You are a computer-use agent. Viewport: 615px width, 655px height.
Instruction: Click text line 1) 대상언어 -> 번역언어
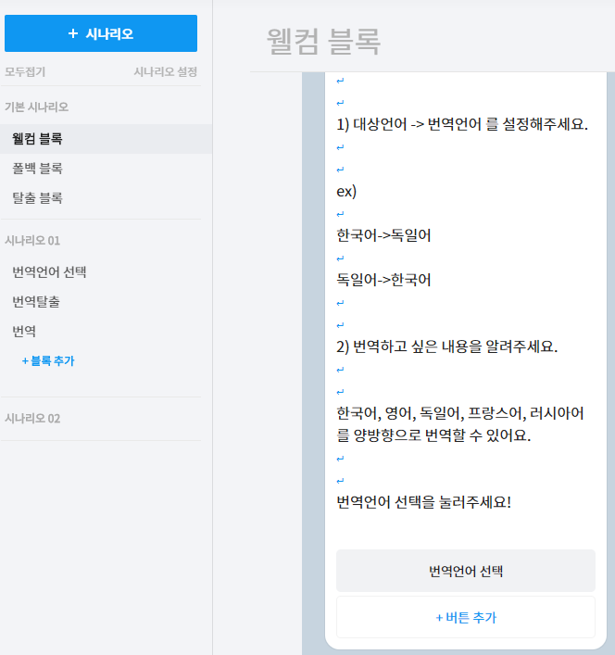pos(462,124)
